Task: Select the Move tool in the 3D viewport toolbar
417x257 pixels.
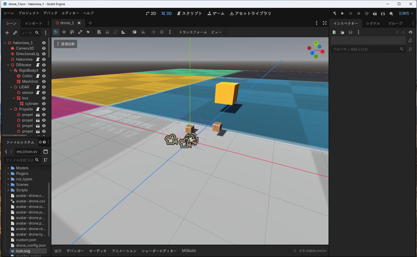Action: [x=64, y=32]
